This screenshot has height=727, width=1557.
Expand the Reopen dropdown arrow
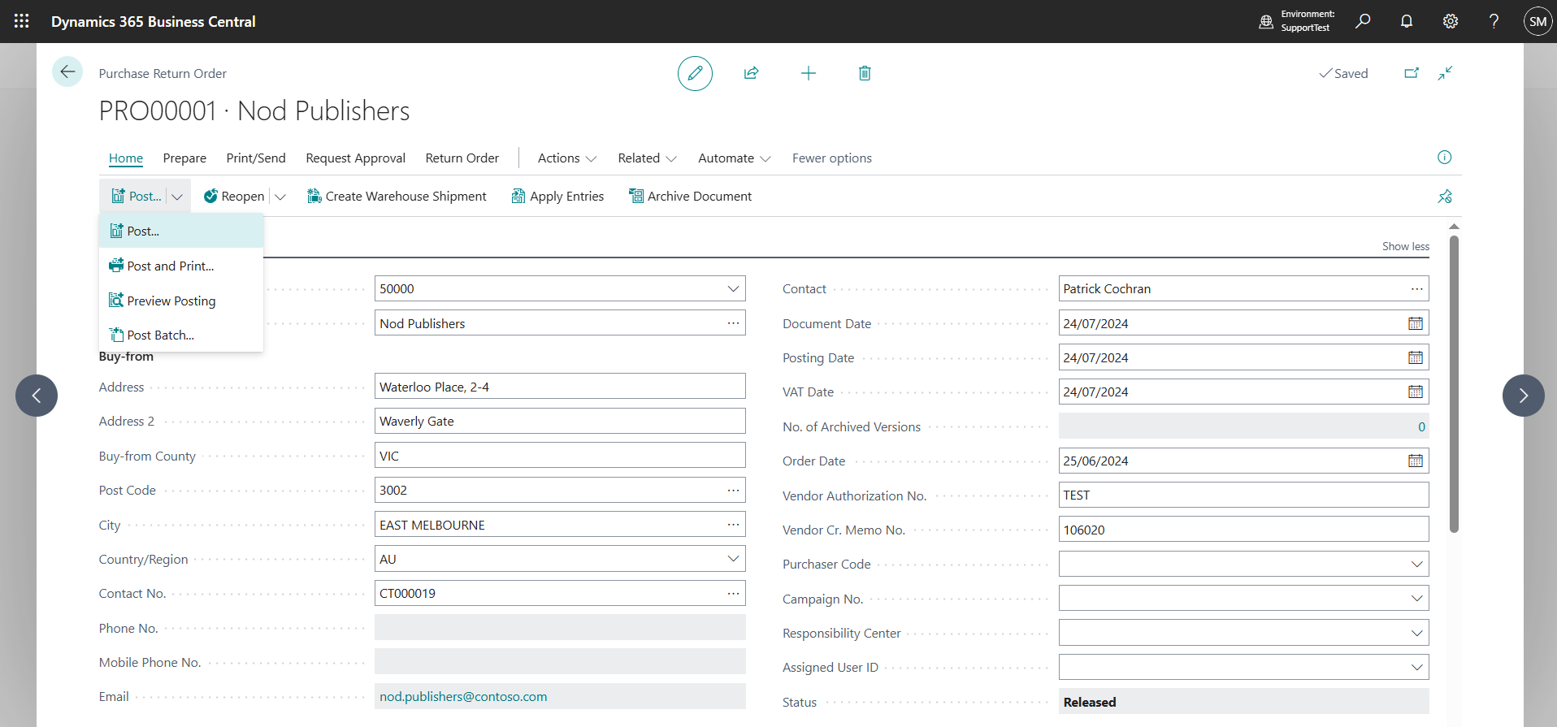coord(280,197)
